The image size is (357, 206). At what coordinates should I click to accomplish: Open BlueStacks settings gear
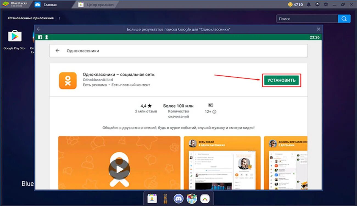[326, 4]
